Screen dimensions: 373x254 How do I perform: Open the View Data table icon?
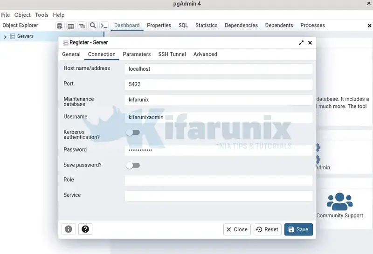click(71, 26)
